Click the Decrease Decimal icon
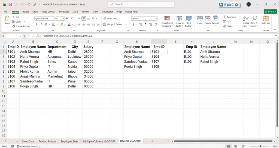Screen dimensions: 279x148 [x=156, y=24]
